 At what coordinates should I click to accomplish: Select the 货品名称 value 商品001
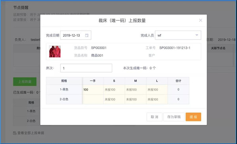[97, 55]
